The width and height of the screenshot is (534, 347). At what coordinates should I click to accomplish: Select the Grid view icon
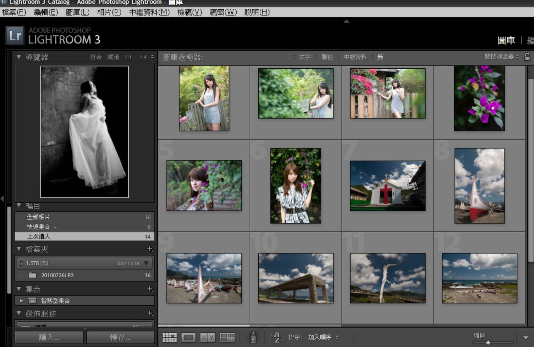(x=169, y=337)
